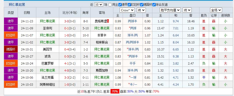Screen dimensions: 234x96
Task: Open 本菲卡 team link
Action: click(102, 35)
